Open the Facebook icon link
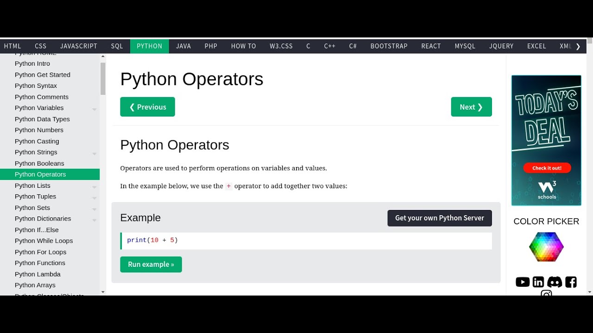593x333 pixels. pyautogui.click(x=571, y=282)
